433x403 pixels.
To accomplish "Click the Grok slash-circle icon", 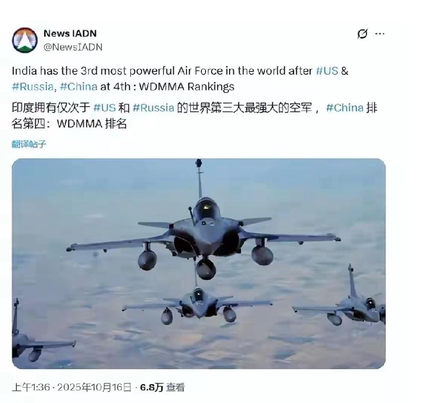I will pyautogui.click(x=362, y=34).
